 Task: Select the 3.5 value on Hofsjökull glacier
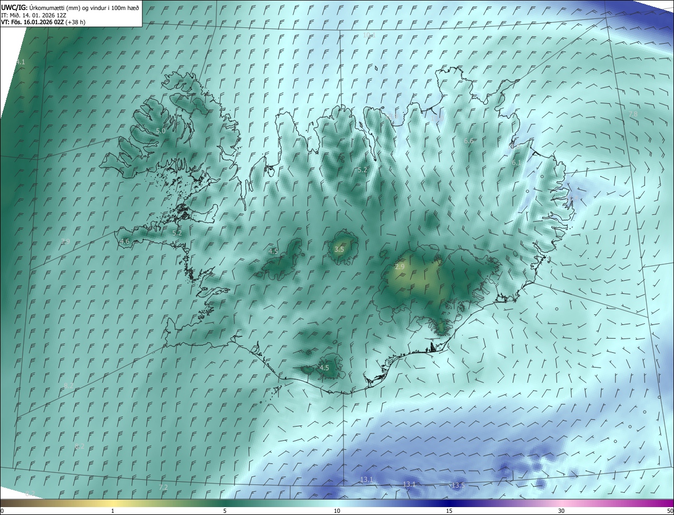coord(339,249)
